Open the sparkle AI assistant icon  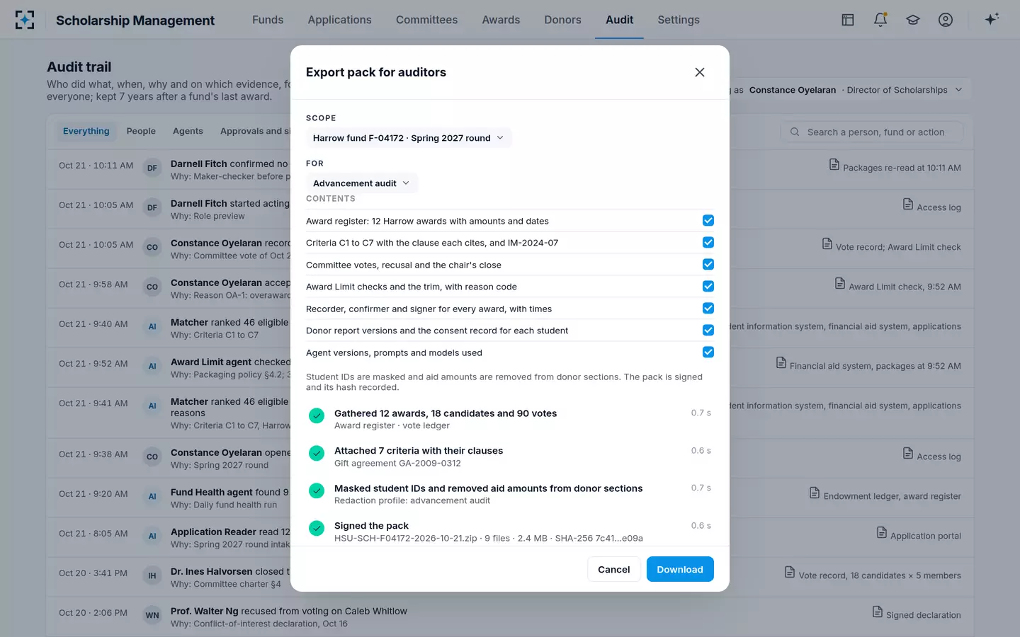(x=992, y=19)
